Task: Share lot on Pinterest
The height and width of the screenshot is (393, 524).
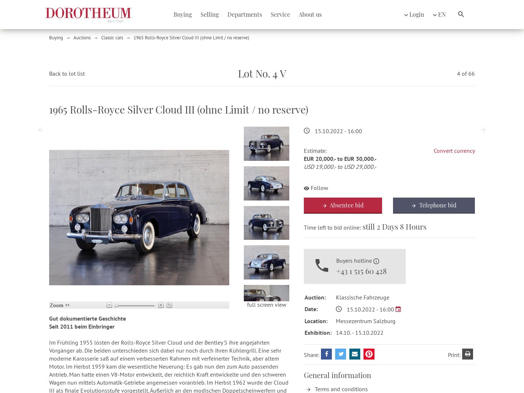Action: coord(369,354)
